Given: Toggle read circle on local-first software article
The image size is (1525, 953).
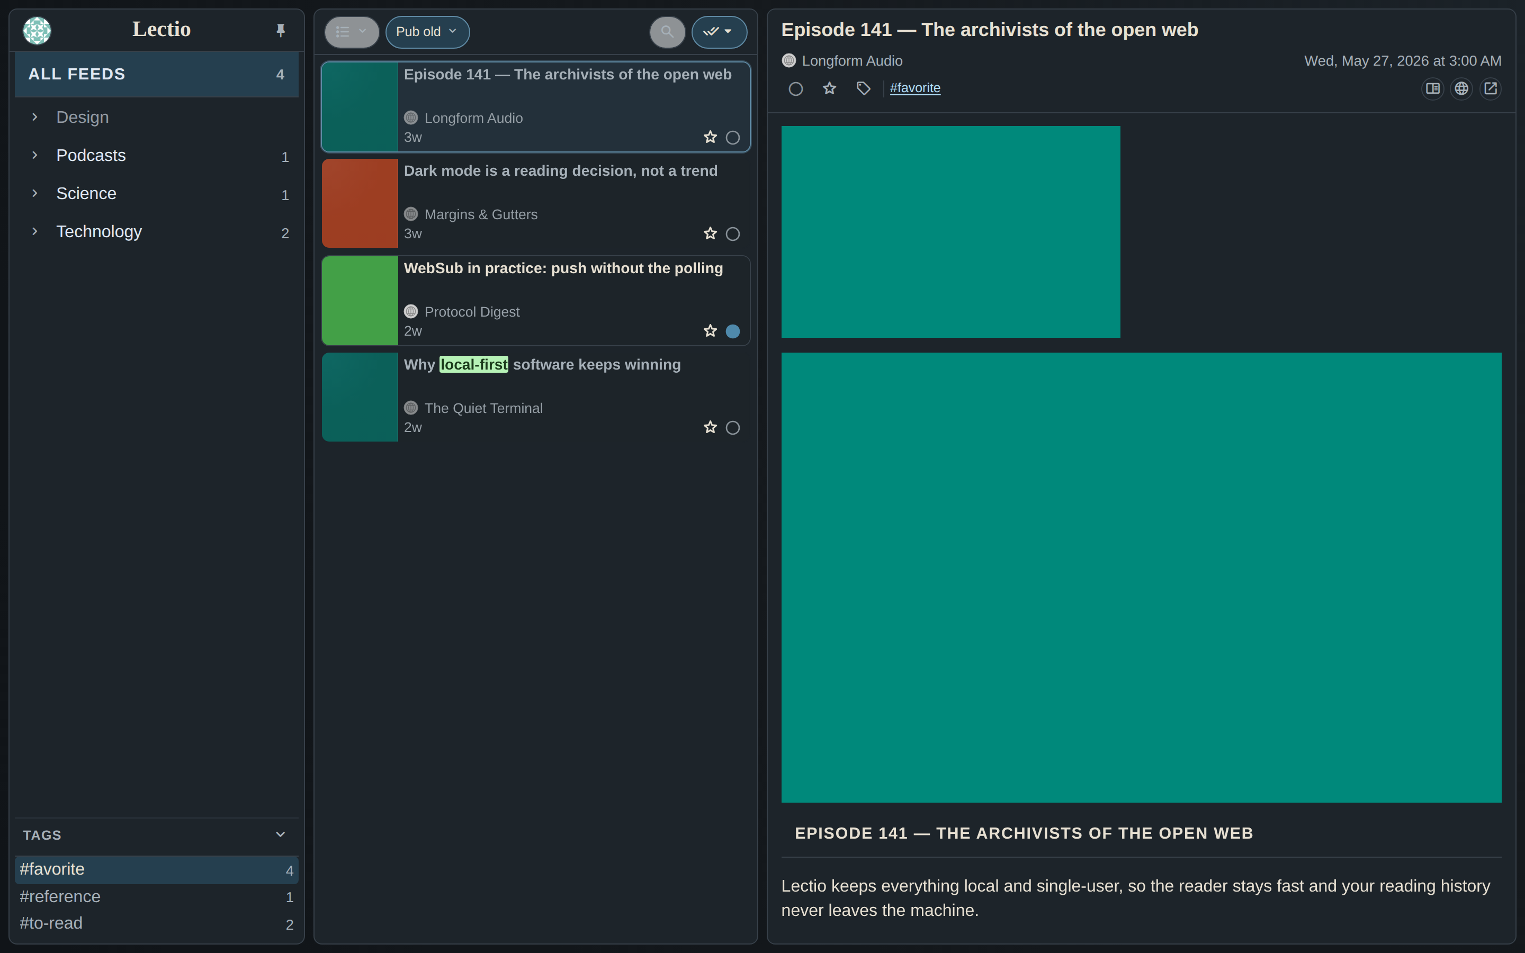Looking at the screenshot, I should [732, 428].
